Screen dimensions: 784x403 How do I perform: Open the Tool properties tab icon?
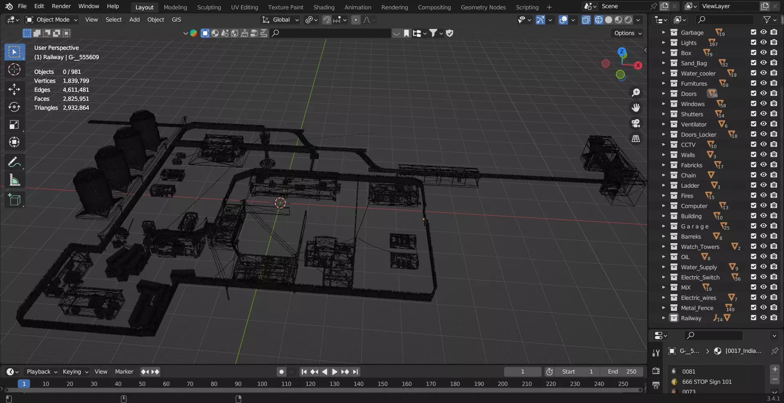656,353
